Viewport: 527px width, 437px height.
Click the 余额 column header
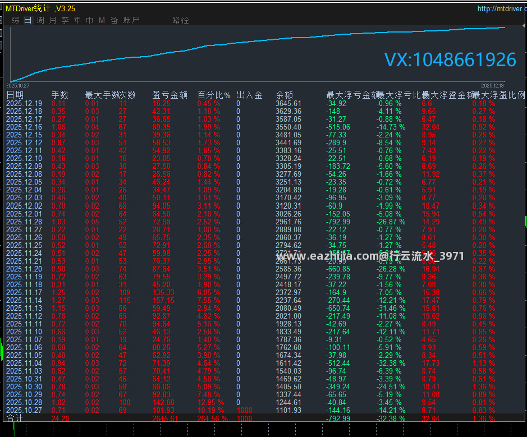click(285, 95)
